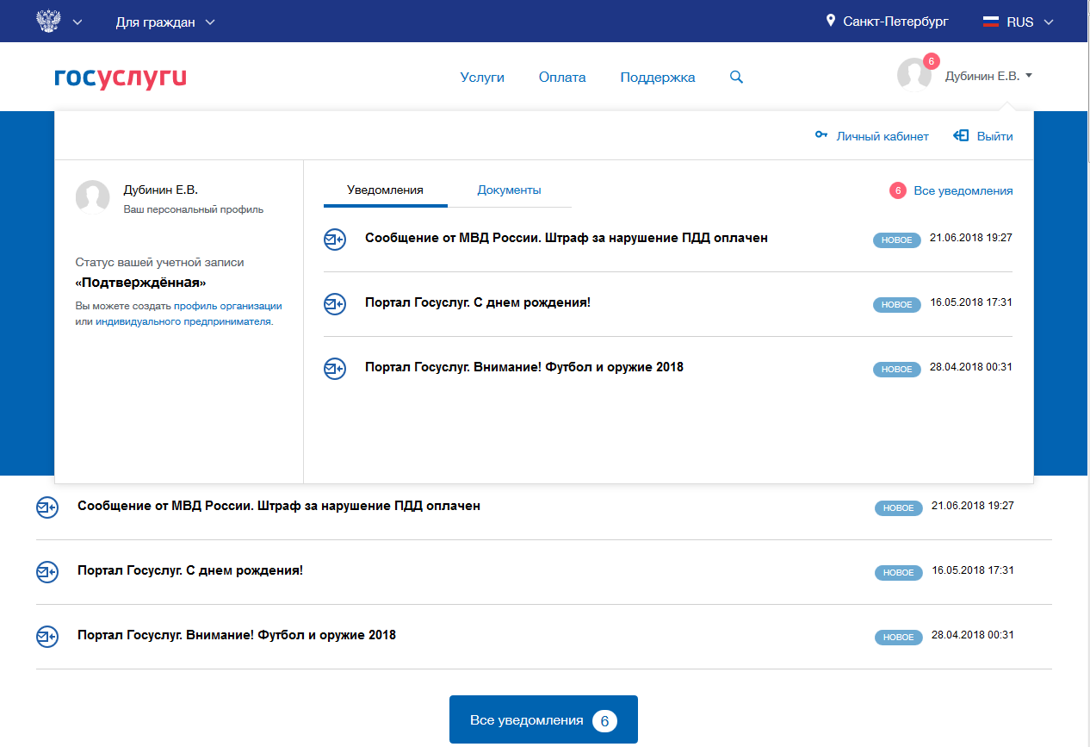1090x747 pixels.
Task: Collapse the Дубинин Е.В. user menu dropdown
Action: point(988,76)
